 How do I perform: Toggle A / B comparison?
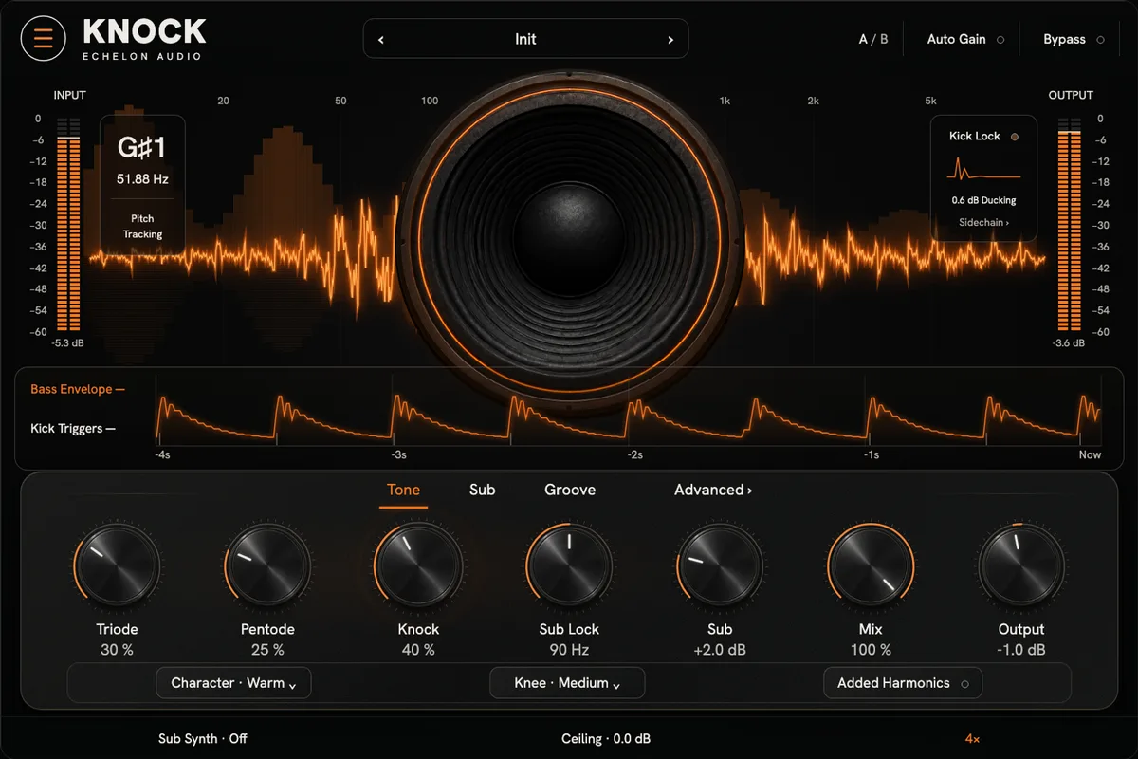tap(873, 40)
